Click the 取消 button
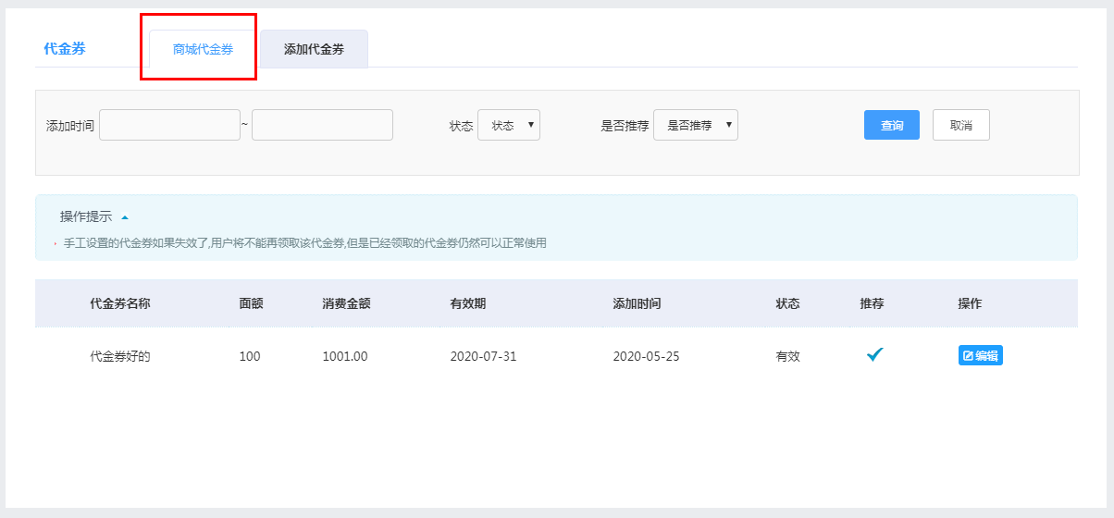The height and width of the screenshot is (518, 1114). 961,125
